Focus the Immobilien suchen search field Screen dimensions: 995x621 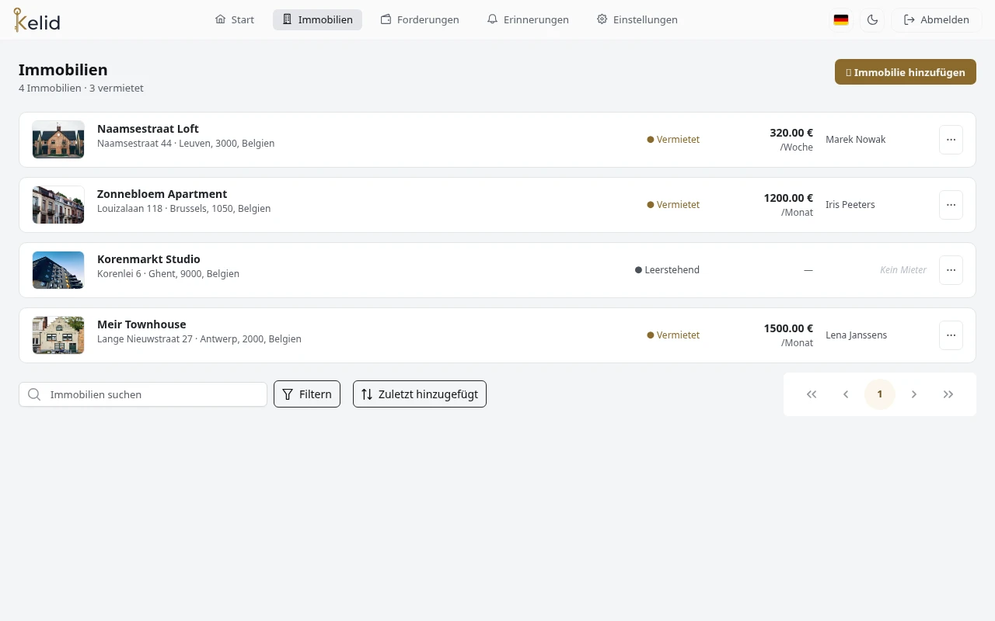pos(143,394)
